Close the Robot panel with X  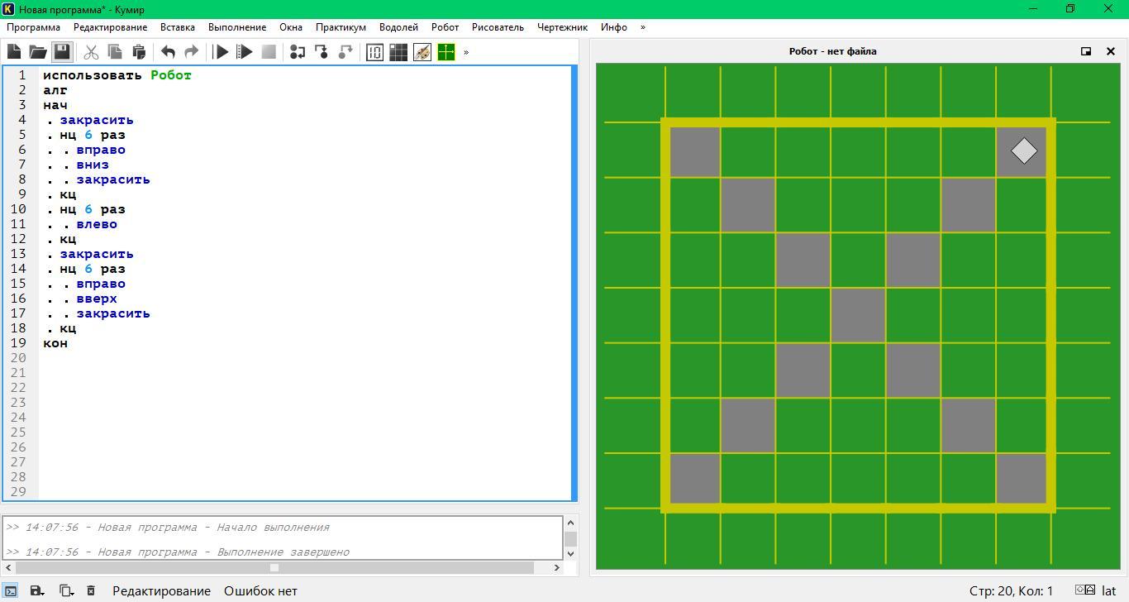1111,51
